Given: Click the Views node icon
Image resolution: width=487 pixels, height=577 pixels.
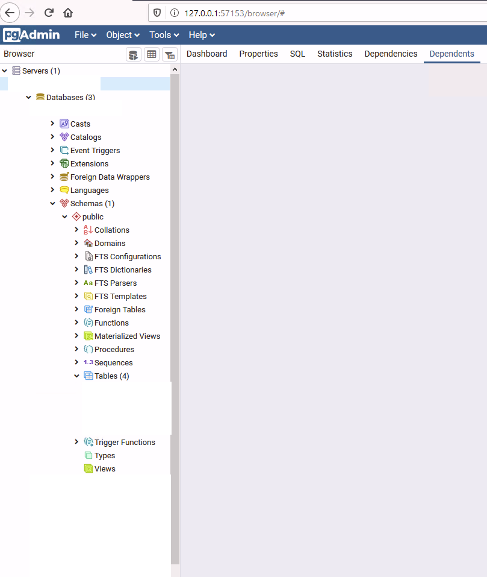Looking at the screenshot, I should (x=88, y=468).
